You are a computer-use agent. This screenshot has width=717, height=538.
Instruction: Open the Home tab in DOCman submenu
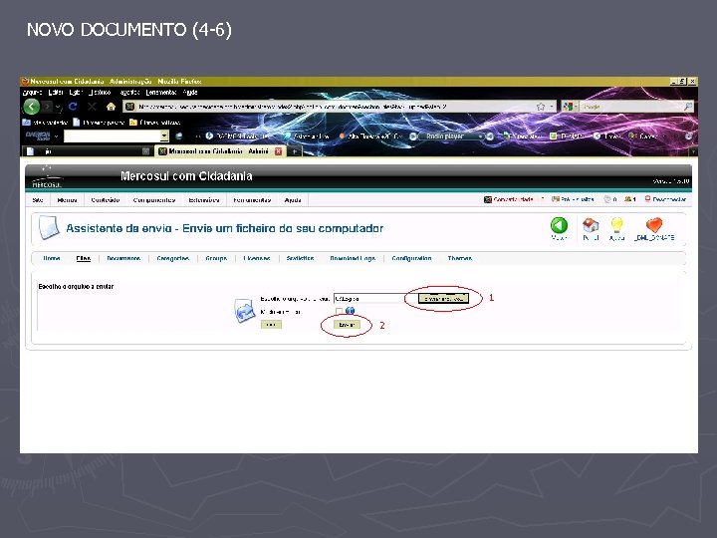click(52, 258)
